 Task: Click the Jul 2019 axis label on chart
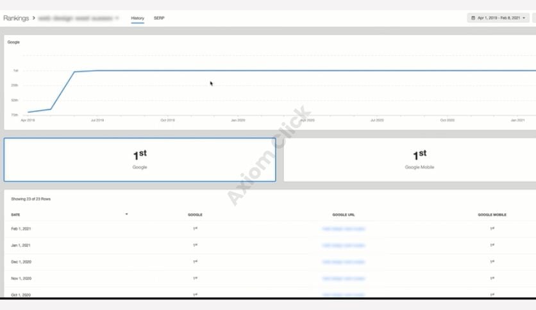pyautogui.click(x=97, y=120)
